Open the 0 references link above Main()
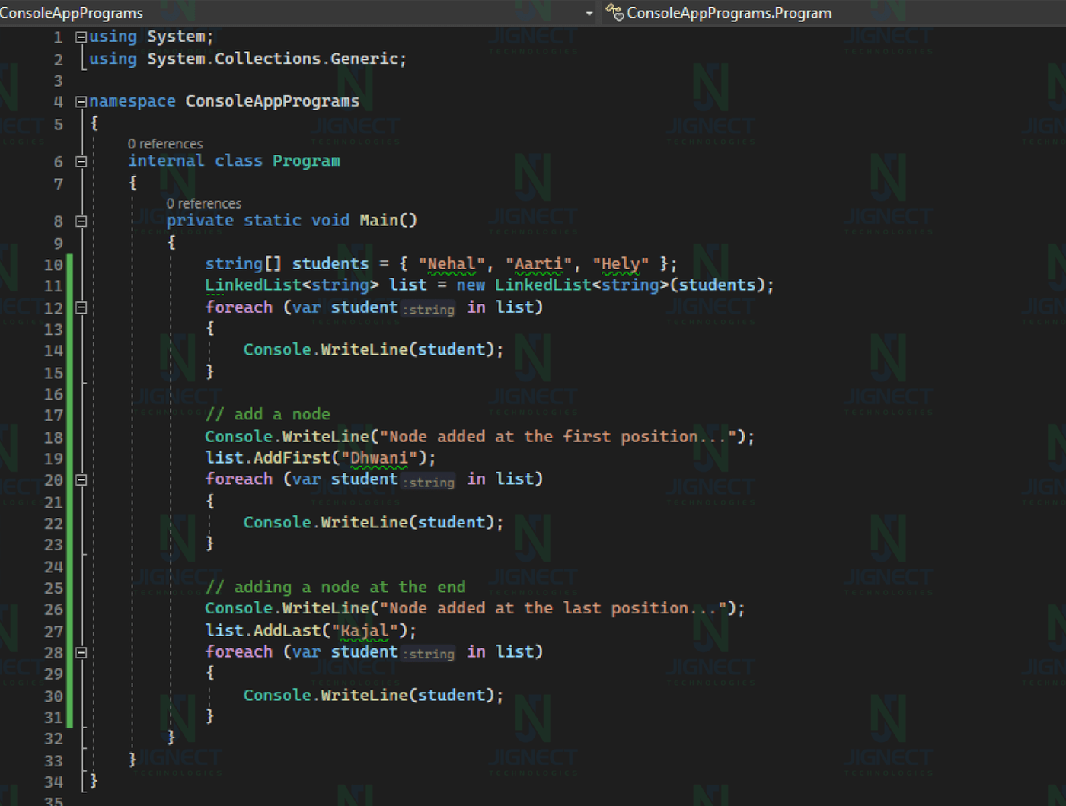 coord(204,203)
